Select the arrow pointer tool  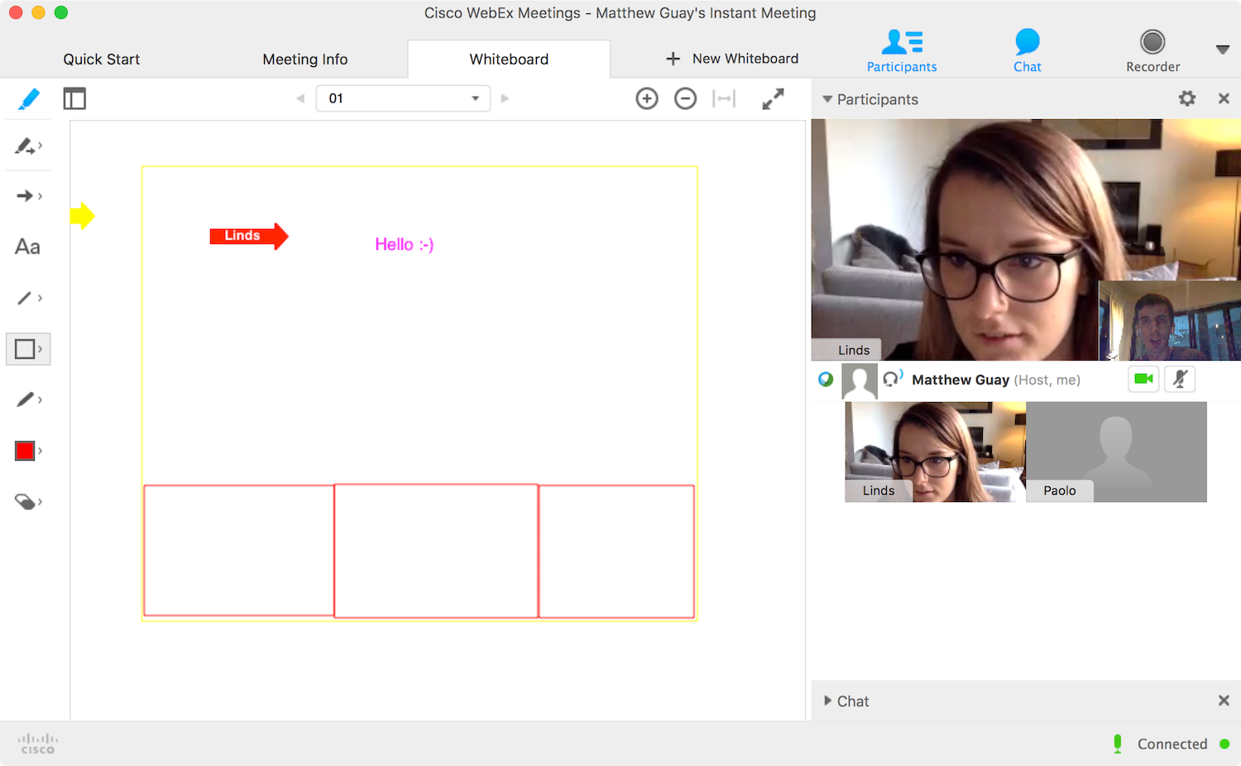pos(27,196)
